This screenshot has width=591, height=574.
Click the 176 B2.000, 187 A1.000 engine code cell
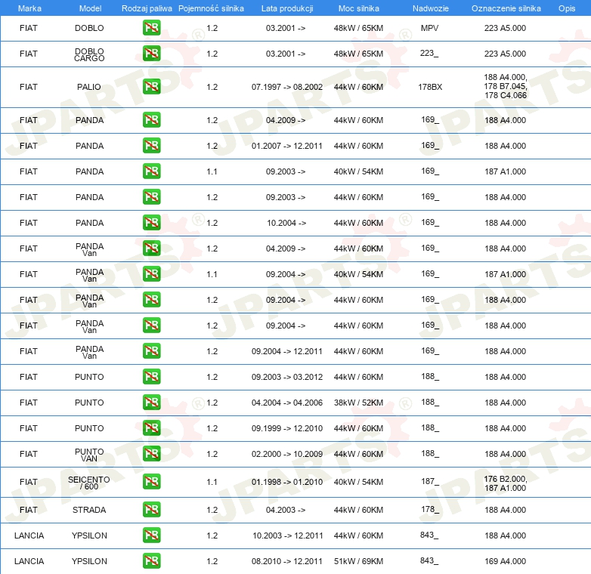pos(506,483)
